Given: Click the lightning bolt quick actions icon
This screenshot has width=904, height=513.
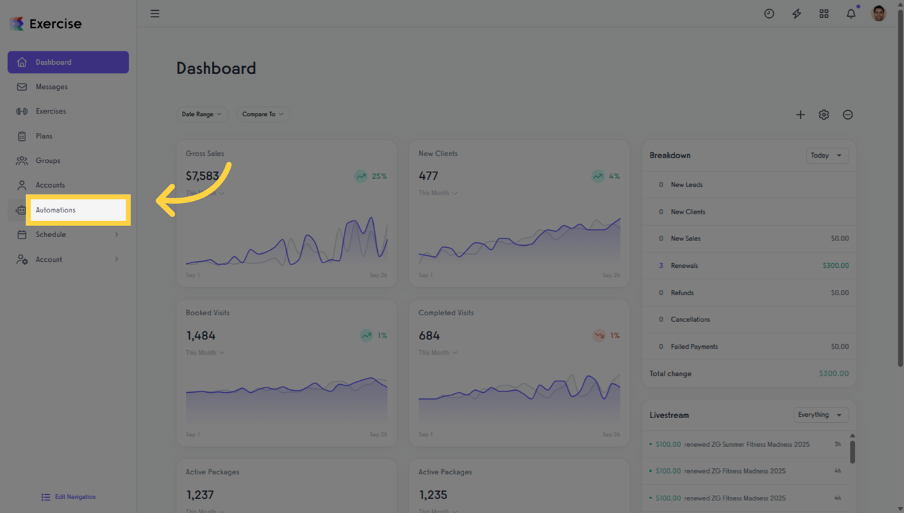Looking at the screenshot, I should pos(796,13).
